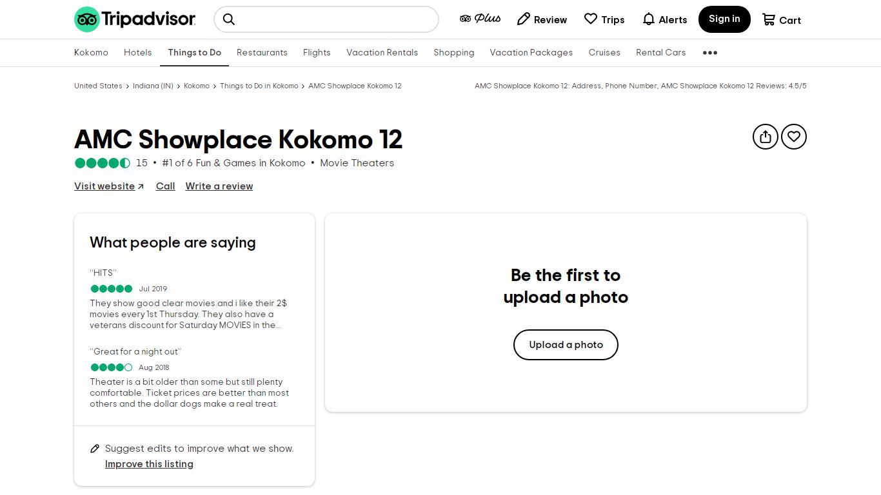Click the Sign in button
The width and height of the screenshot is (881, 495).
pyautogui.click(x=724, y=19)
